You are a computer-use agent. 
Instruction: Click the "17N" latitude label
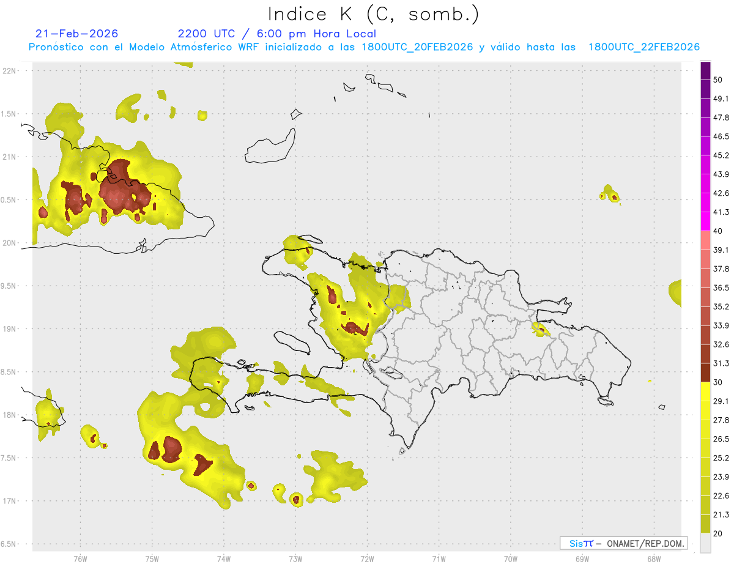tap(9, 501)
